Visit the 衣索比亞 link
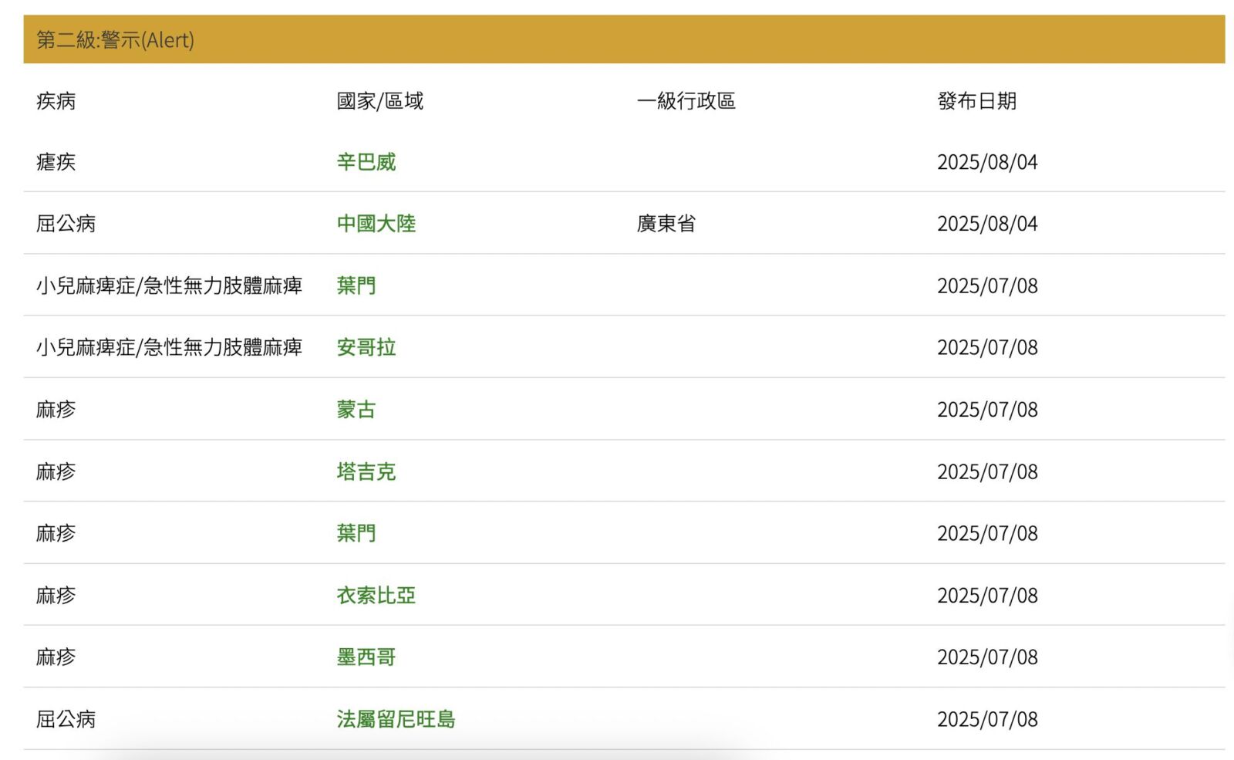The width and height of the screenshot is (1234, 760). tap(376, 596)
